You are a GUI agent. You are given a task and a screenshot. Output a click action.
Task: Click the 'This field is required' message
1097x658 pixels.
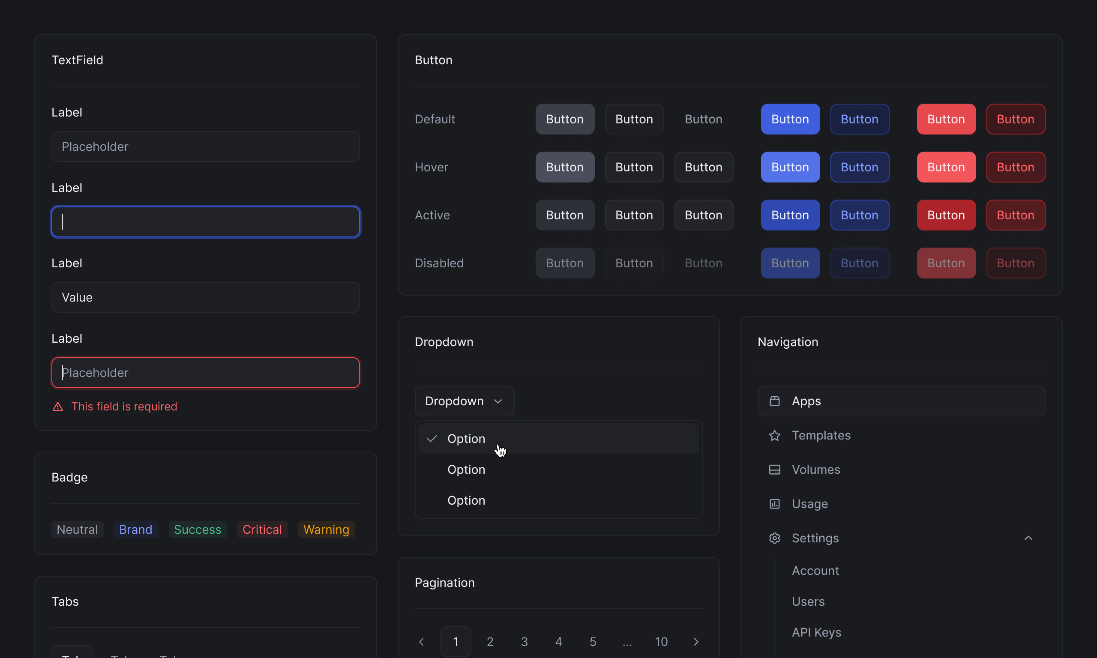pos(124,407)
